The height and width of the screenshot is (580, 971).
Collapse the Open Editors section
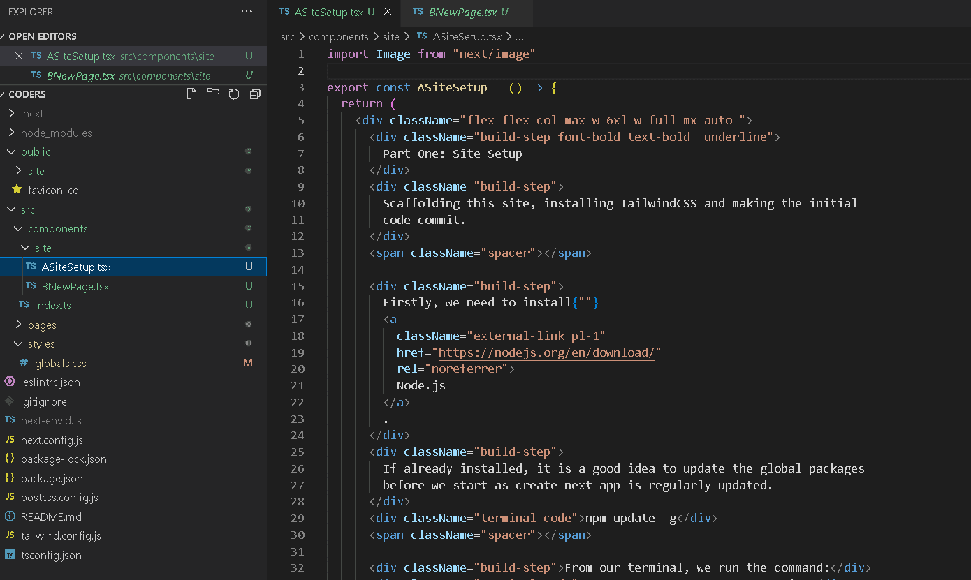point(42,36)
